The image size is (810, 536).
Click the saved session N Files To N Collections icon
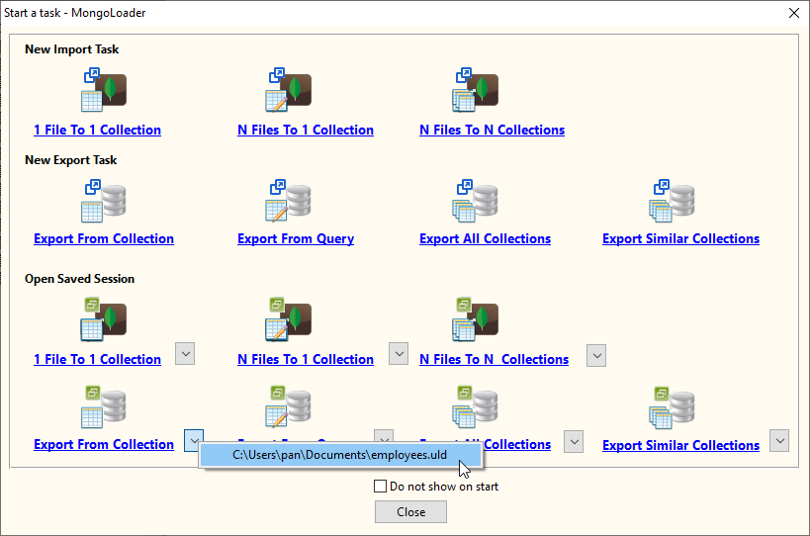pyautogui.click(x=476, y=319)
